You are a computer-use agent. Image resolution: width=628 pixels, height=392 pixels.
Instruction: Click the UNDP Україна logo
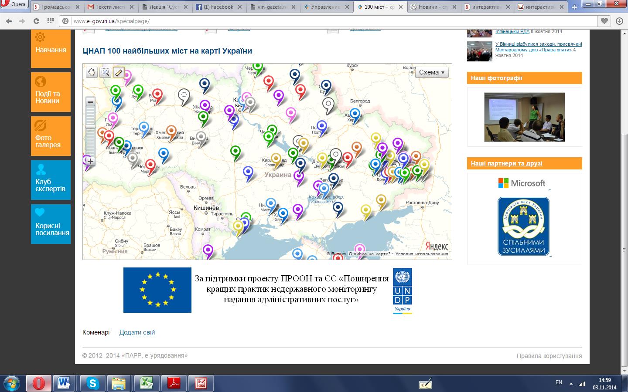pyautogui.click(x=402, y=291)
